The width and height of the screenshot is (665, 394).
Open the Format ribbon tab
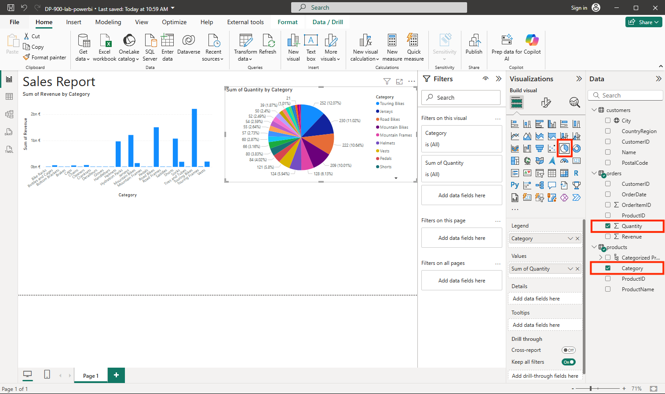coord(288,22)
